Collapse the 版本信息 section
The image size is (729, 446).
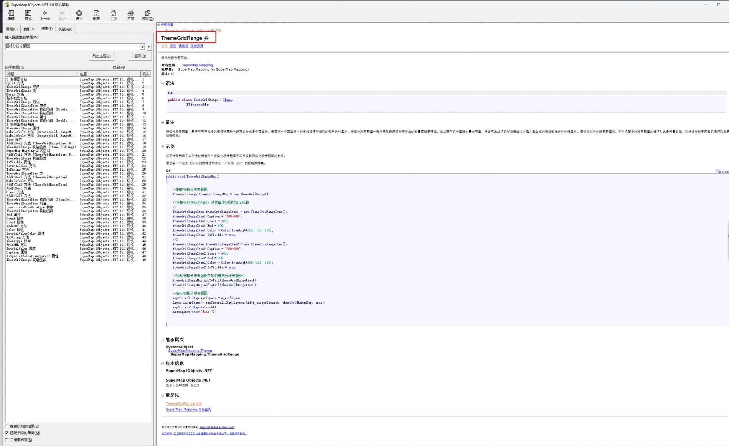(x=163, y=364)
